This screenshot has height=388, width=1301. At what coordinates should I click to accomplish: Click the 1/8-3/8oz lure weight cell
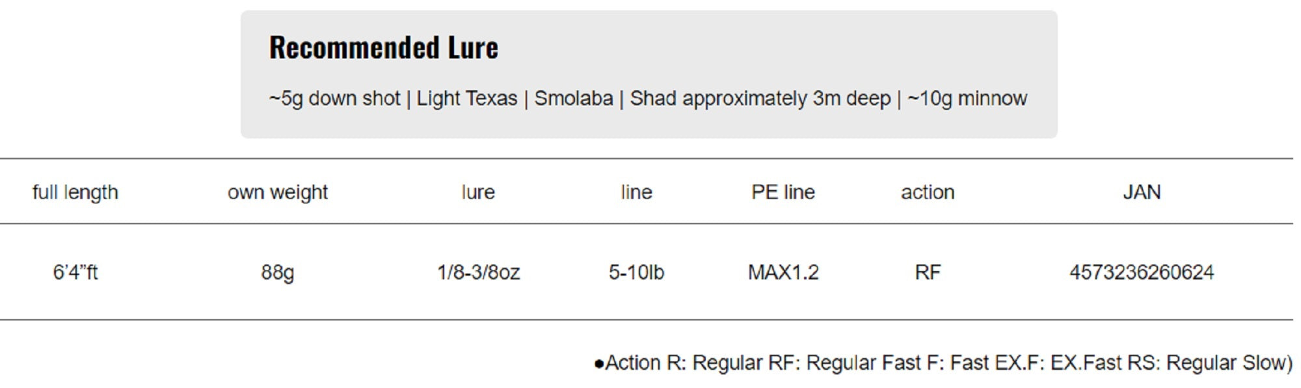pyautogui.click(x=478, y=272)
